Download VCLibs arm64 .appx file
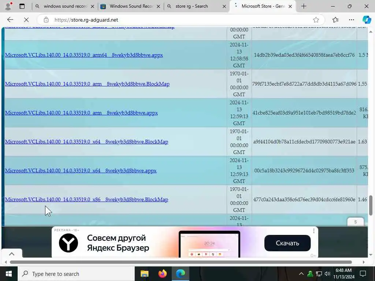Image resolution: width=375 pixels, height=281 pixels. (84, 55)
